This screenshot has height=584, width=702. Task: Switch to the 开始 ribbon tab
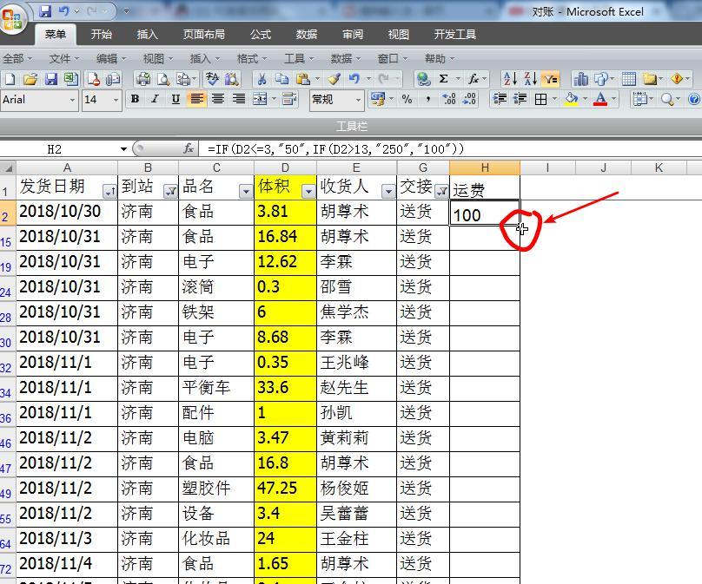coord(102,35)
